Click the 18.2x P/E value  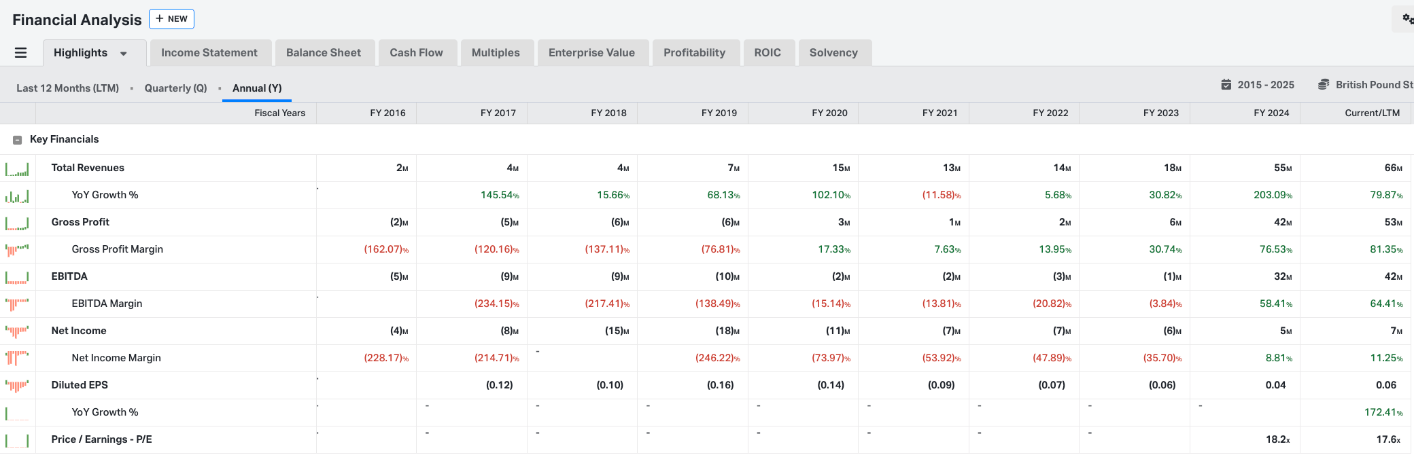pos(1278,439)
